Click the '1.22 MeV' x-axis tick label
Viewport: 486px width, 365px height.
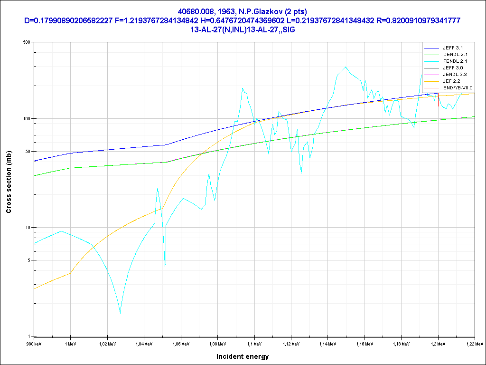(474, 343)
